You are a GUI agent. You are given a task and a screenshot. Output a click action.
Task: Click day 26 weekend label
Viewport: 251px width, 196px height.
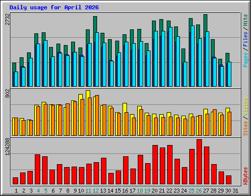pyautogui.click(x=199, y=191)
